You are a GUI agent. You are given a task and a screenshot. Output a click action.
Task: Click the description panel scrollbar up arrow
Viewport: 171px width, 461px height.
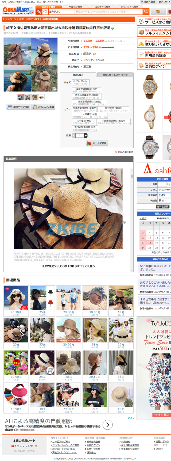pos(132,170)
